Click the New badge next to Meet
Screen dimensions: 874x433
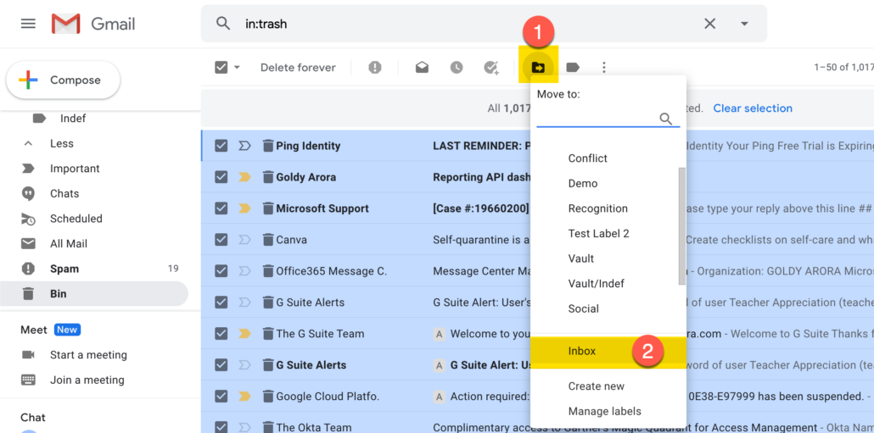tap(67, 330)
